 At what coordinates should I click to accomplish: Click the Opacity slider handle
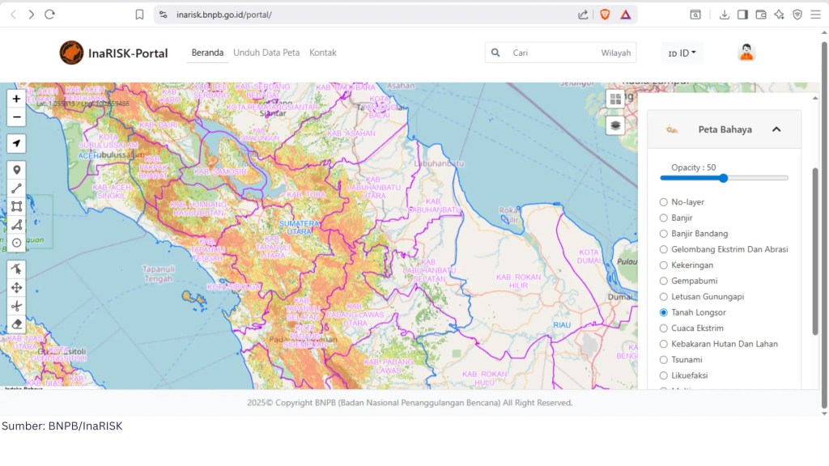click(724, 178)
